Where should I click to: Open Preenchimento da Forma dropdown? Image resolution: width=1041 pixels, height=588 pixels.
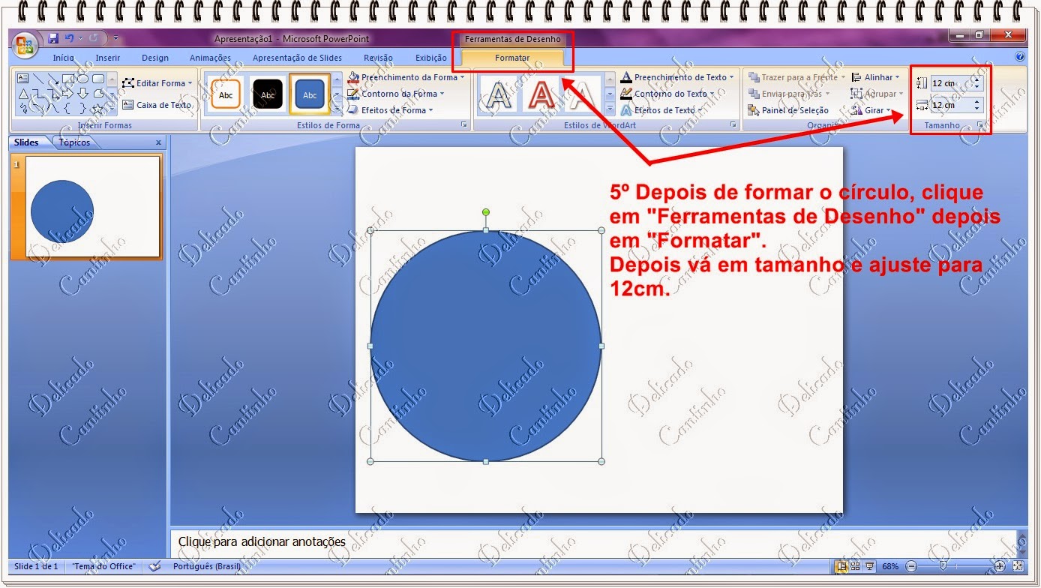pos(406,77)
